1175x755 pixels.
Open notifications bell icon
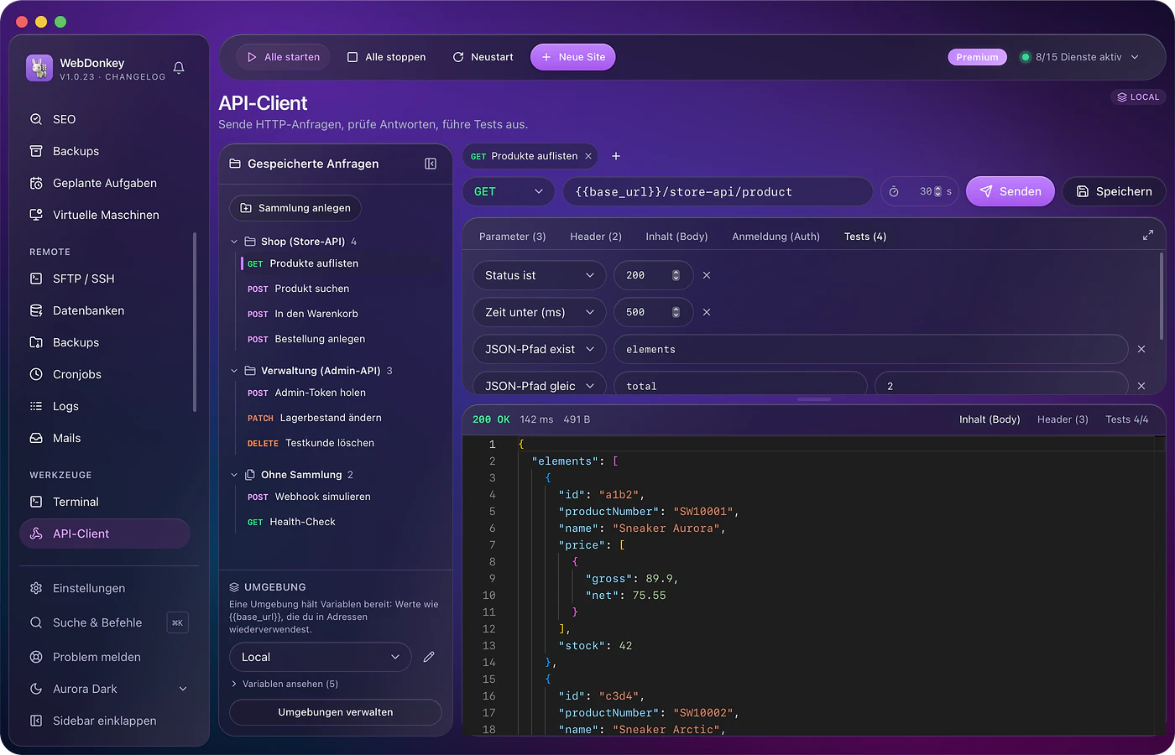click(x=179, y=68)
